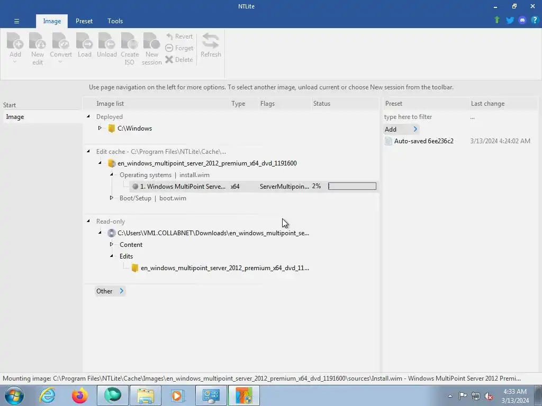Click the NTLite taskbar icon

pos(244,395)
